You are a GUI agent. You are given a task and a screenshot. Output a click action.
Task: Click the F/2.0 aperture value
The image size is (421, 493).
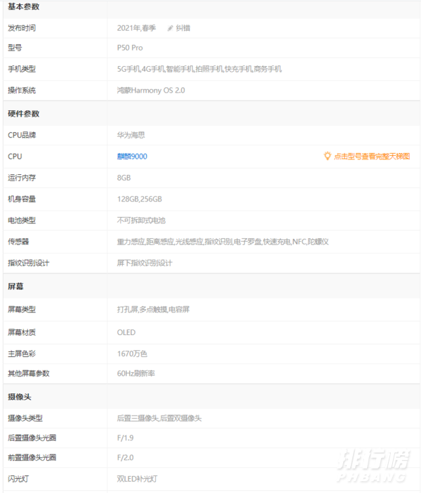pyautogui.click(x=126, y=458)
